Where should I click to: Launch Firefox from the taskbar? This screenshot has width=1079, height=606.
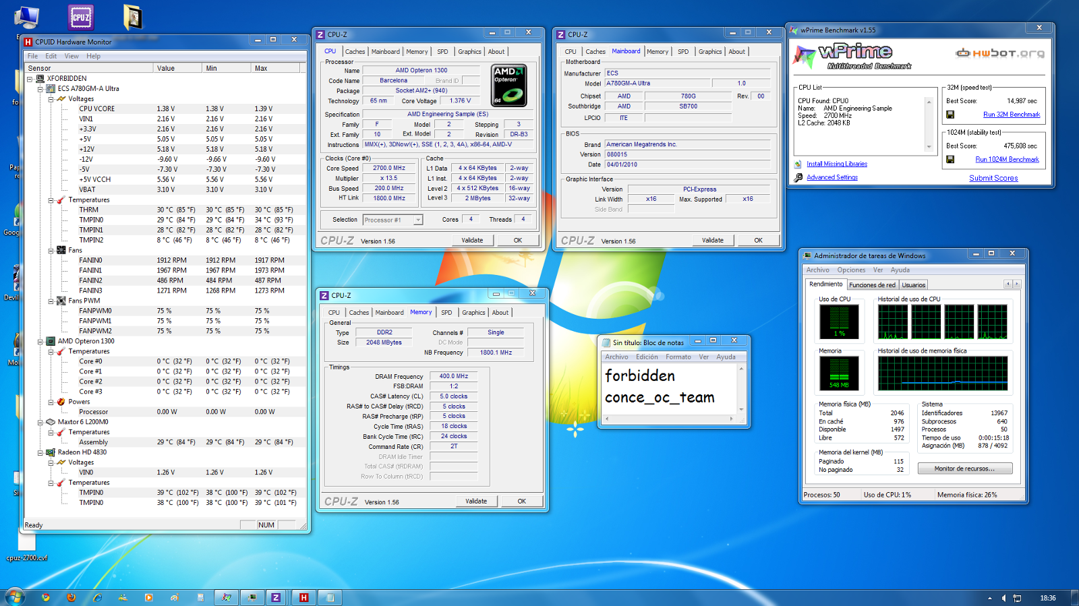[x=71, y=597]
